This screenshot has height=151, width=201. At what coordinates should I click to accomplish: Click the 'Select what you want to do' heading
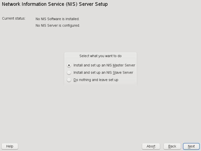click(100, 56)
